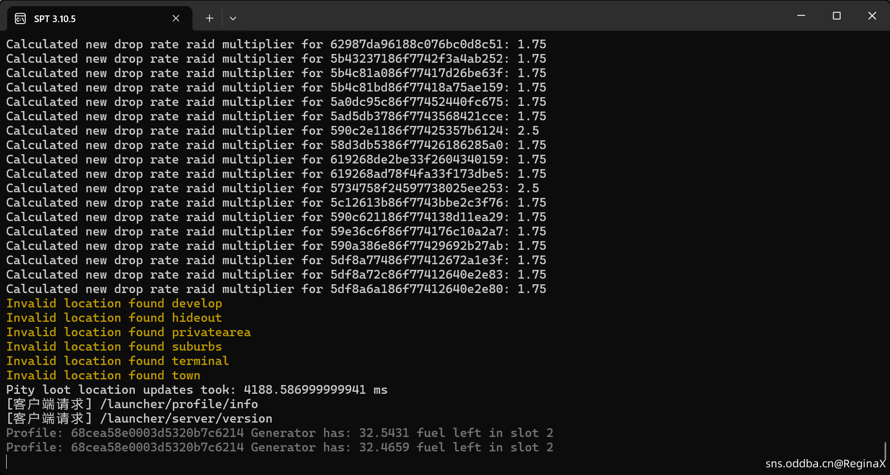Screen dimensions: 890x475
Task: Click the /launcher/server/version request path
Action: click(x=186, y=419)
